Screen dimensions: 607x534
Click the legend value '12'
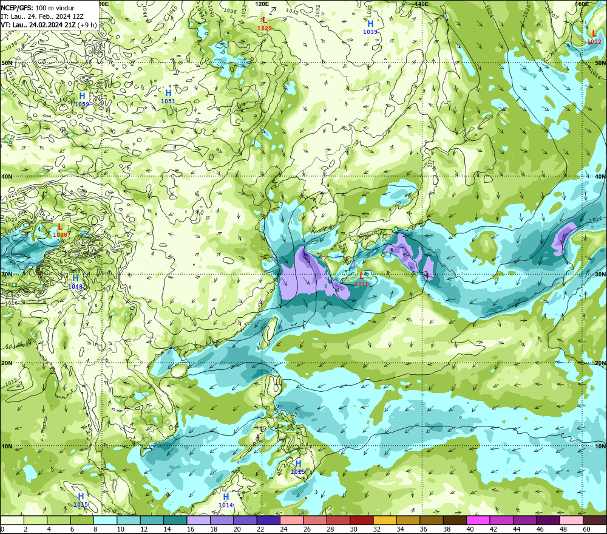click(144, 529)
